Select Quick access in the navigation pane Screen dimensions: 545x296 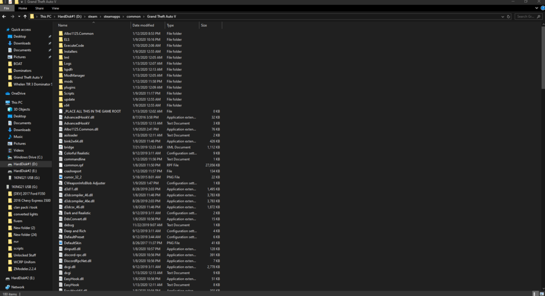coord(21,29)
